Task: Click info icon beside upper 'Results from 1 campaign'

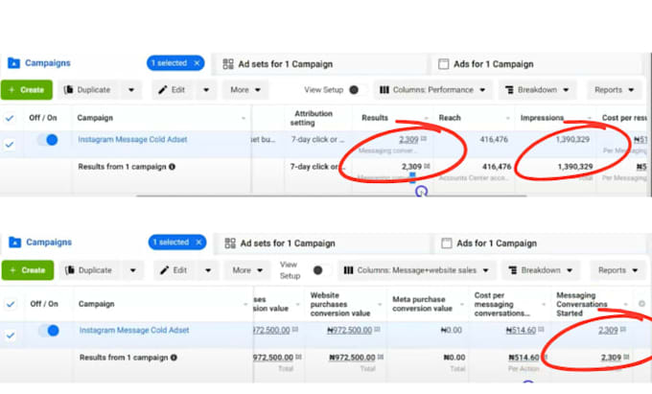Action: (172, 167)
